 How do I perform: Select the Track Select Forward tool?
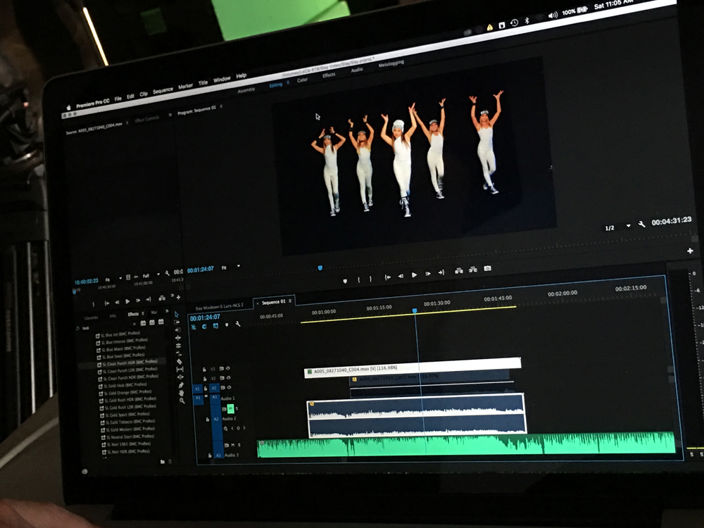tap(177, 322)
